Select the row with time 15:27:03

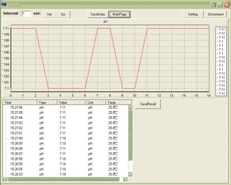(66, 123)
